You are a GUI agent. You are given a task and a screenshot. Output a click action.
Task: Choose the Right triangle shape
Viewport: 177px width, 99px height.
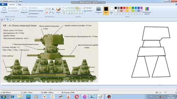click(x=64, y=11)
